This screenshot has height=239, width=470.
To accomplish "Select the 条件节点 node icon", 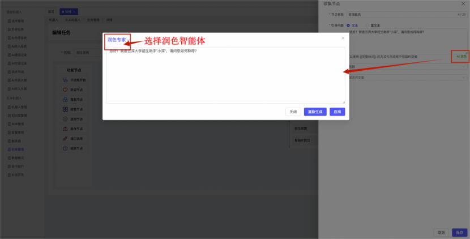I will tap(66, 129).
